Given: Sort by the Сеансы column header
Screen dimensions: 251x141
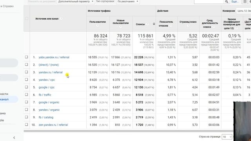Looking at the screenshot, I should (x=140, y=24).
